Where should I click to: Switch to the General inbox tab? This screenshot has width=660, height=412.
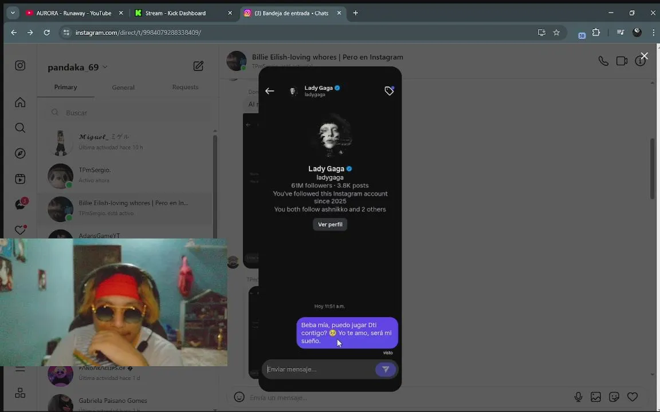[123, 88]
